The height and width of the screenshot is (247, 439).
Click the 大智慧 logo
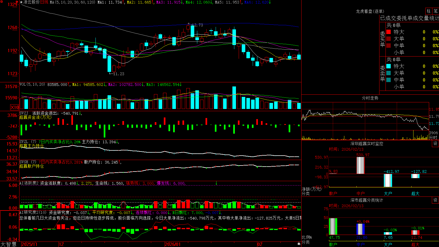pyautogui.click(x=9, y=244)
